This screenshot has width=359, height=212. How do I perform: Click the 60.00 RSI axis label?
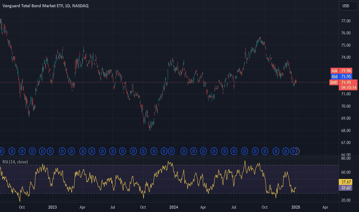coord(346,172)
